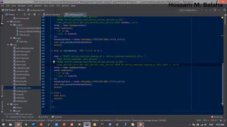Collapse the auth folder
Screen dimensions: 227x127
coord(11,111)
